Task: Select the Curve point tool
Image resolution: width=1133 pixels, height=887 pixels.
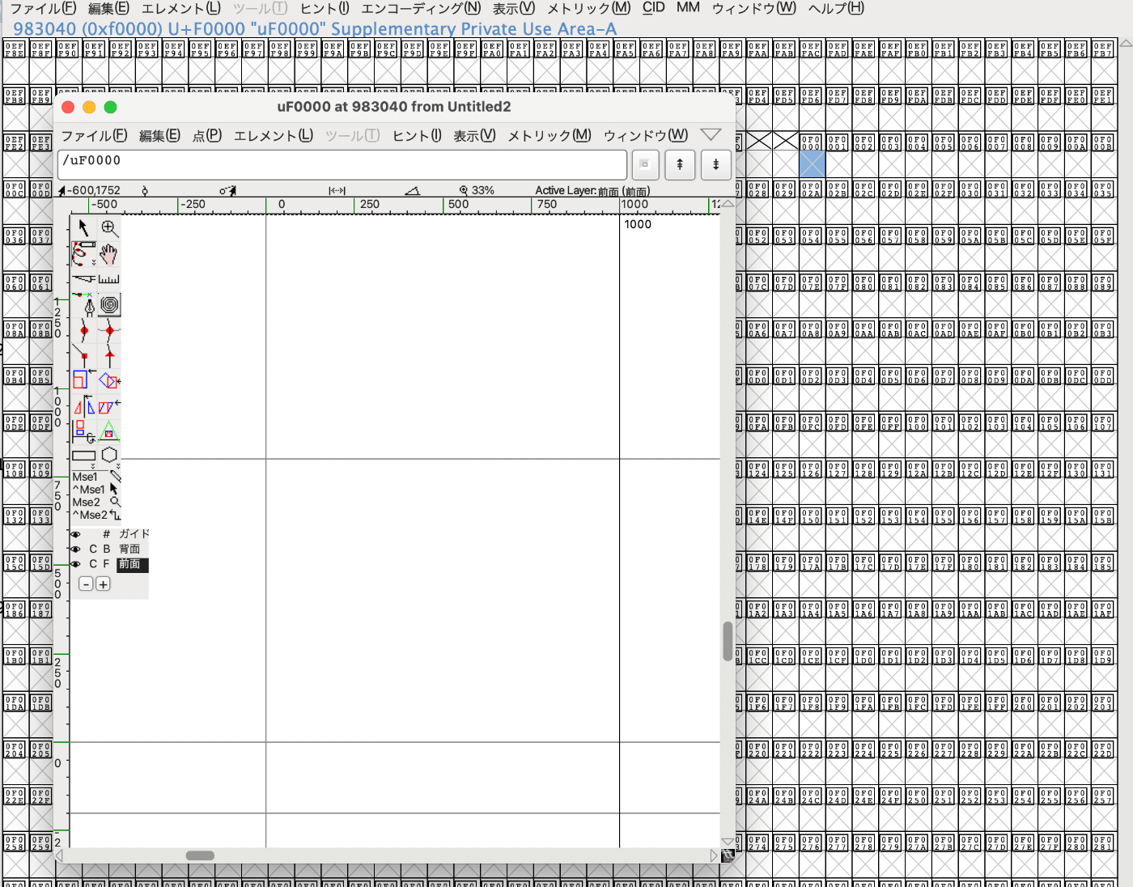Action: pyautogui.click(x=83, y=330)
